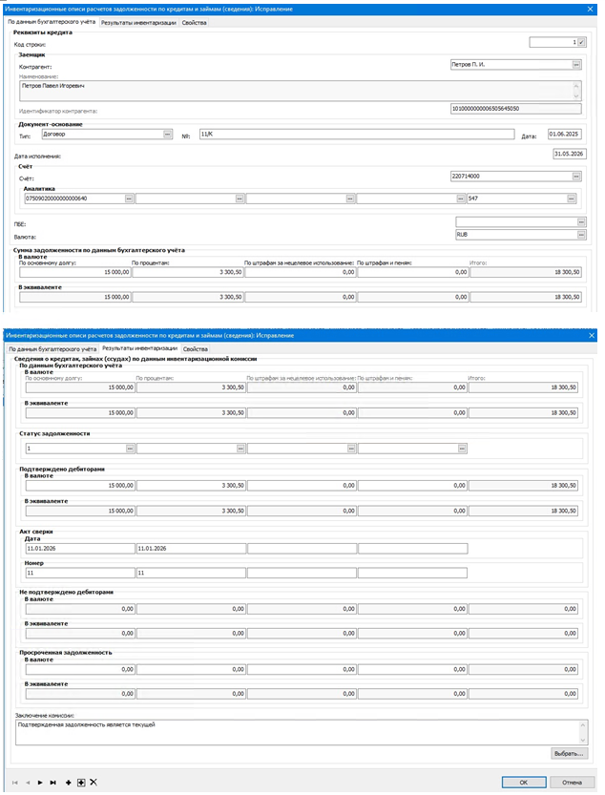Image resolution: width=605 pixels, height=795 pixels.
Task: Click the delete record X icon
Action: tap(93, 783)
